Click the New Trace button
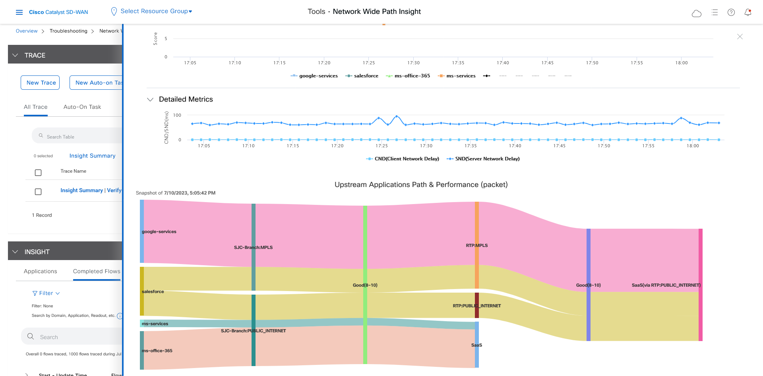Image resolution: width=763 pixels, height=376 pixels. tap(40, 83)
